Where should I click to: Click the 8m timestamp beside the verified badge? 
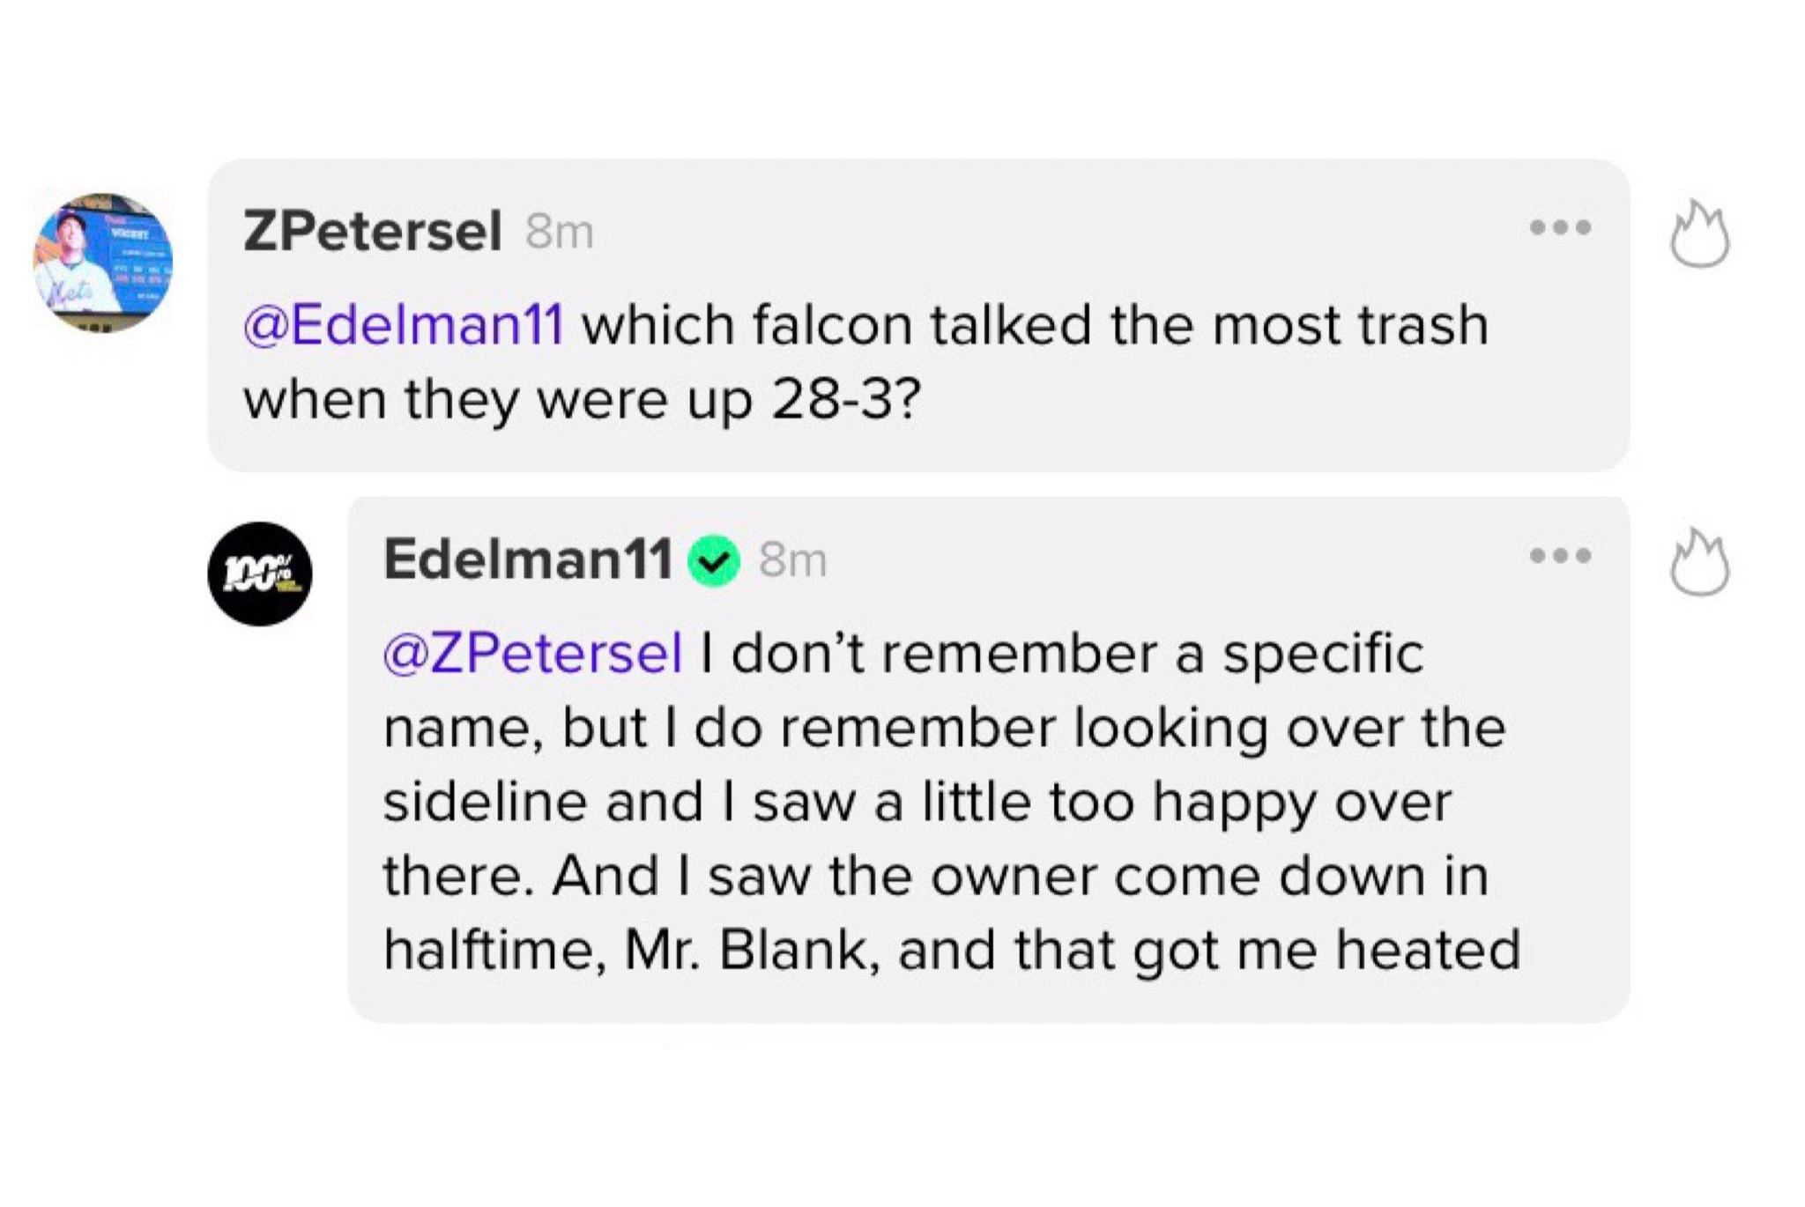coord(792,560)
